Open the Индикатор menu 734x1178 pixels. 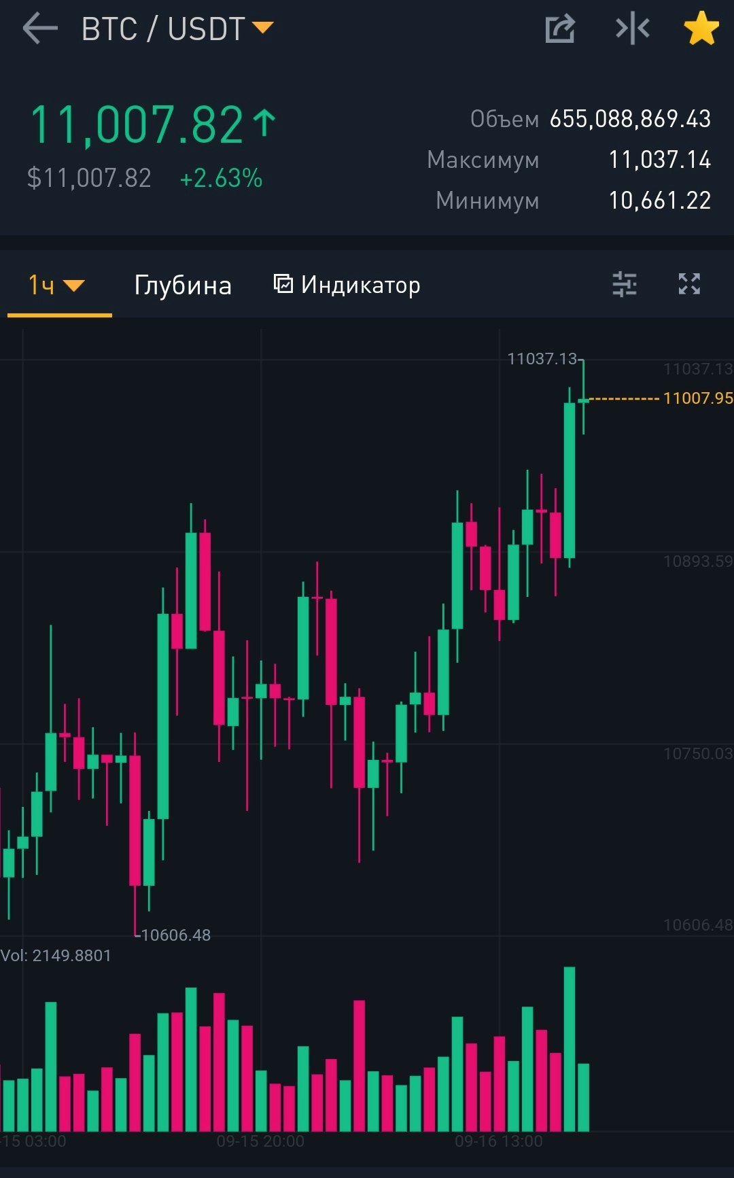coord(347,285)
